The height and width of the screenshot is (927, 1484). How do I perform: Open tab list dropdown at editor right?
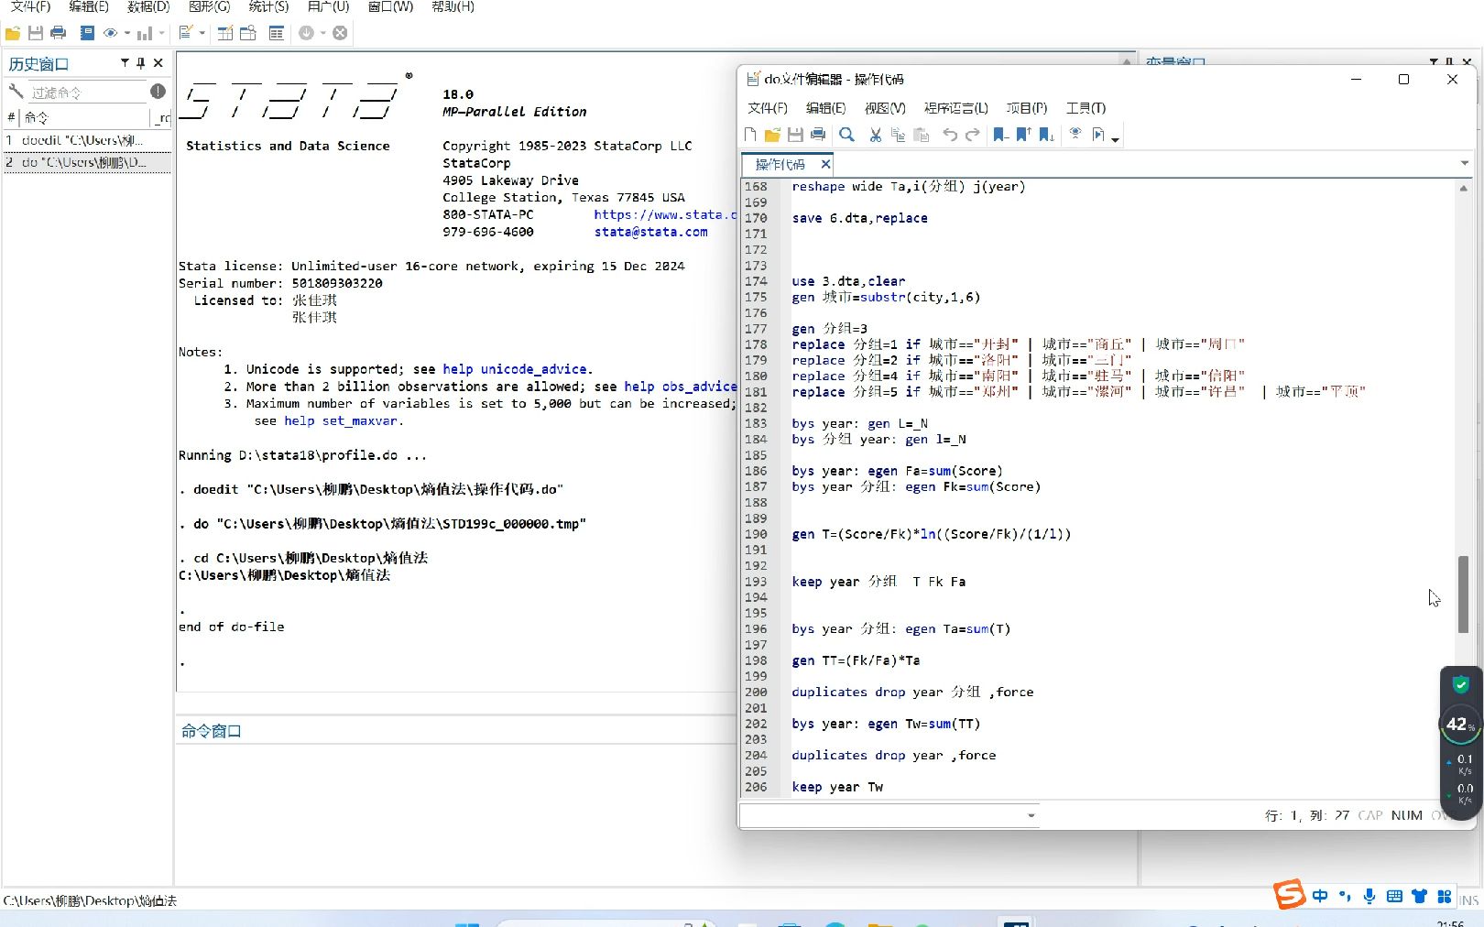pyautogui.click(x=1464, y=163)
